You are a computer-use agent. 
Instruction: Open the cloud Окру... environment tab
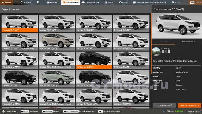[x=110, y=3]
